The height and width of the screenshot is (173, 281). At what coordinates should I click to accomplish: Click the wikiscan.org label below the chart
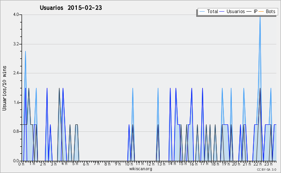coord(140,169)
